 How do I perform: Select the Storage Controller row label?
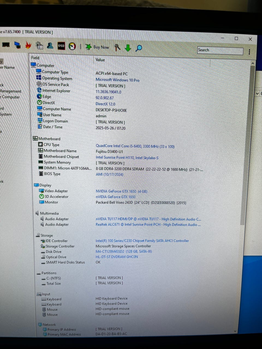(x=60, y=246)
